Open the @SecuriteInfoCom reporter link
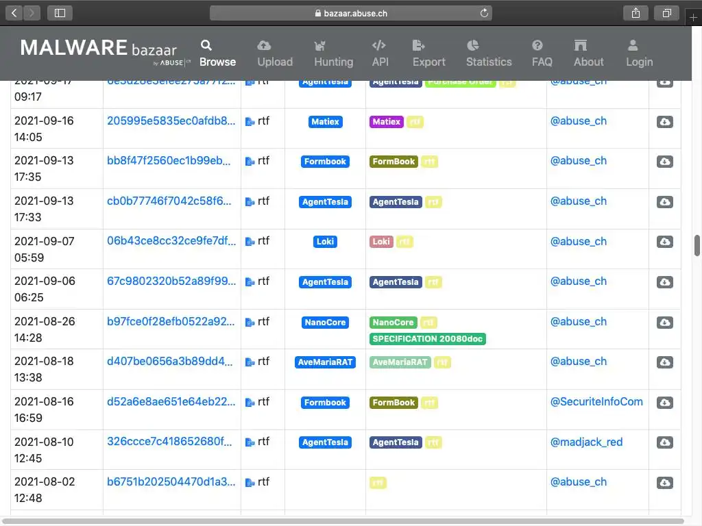This screenshot has width=702, height=526. [x=596, y=402]
